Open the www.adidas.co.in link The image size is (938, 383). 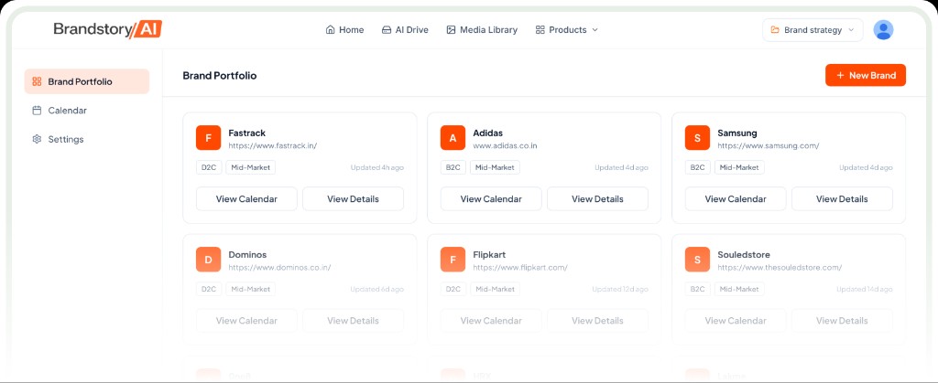pyautogui.click(x=505, y=145)
